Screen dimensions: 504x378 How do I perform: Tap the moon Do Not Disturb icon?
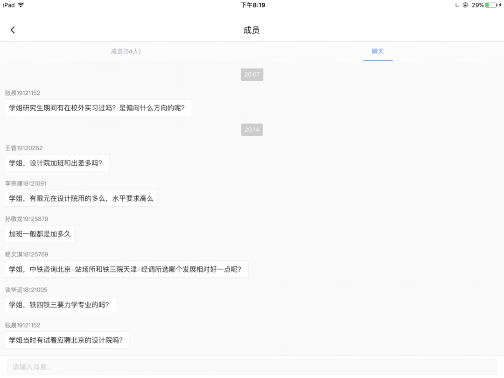point(457,5)
